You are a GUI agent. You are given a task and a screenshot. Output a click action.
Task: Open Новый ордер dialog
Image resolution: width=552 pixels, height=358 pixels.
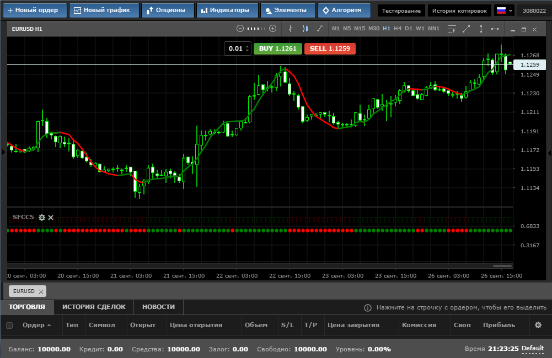tap(35, 10)
